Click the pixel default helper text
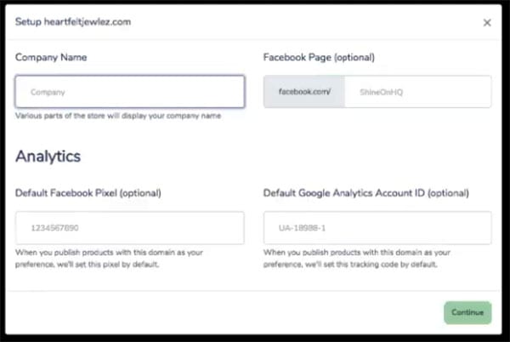510x342 pixels. tap(109, 259)
